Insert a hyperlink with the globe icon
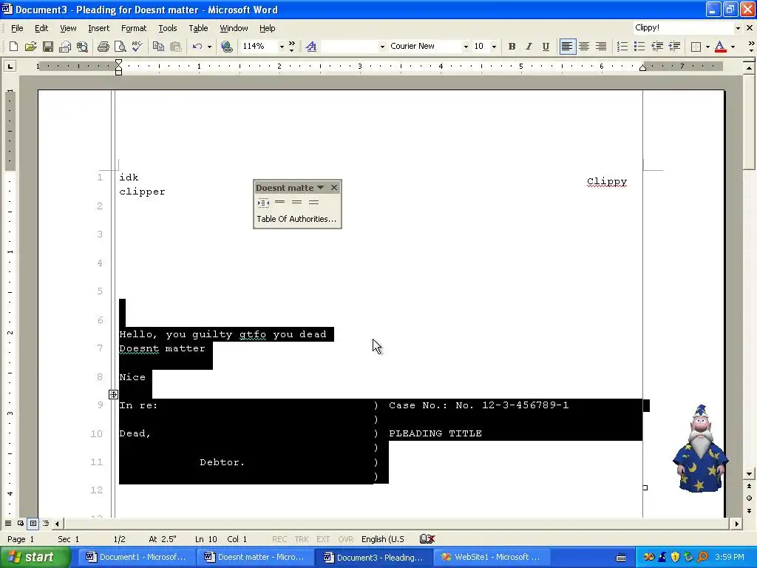This screenshot has width=757, height=568. coord(226,47)
